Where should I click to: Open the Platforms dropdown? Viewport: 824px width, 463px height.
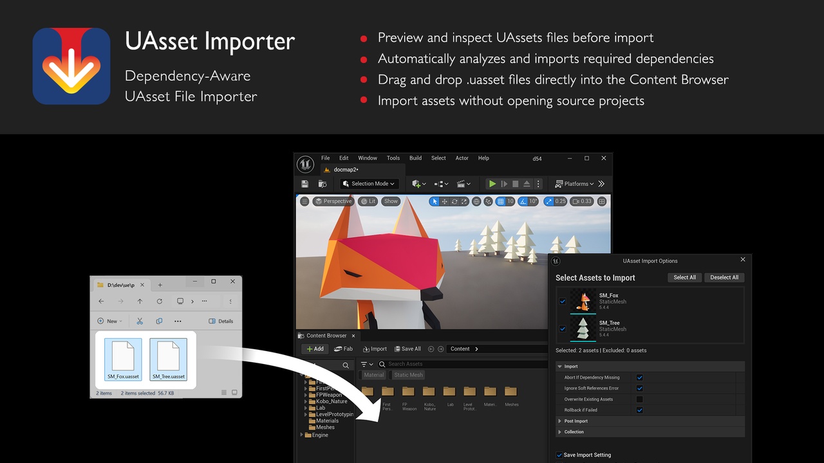(x=574, y=184)
